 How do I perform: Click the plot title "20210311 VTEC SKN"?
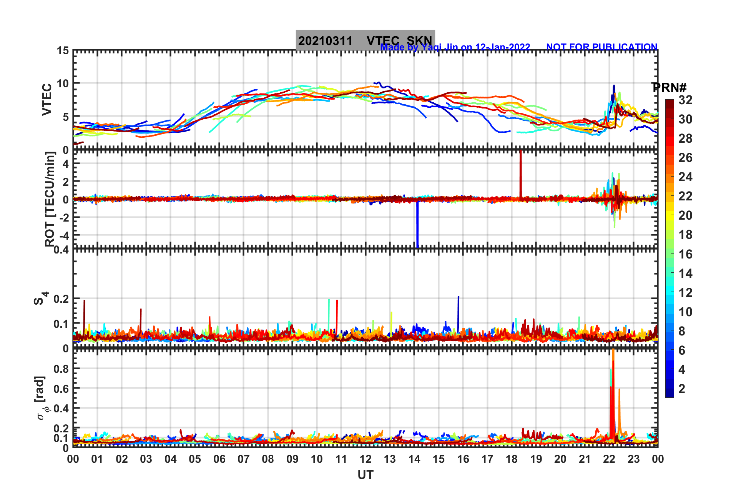[x=365, y=40]
